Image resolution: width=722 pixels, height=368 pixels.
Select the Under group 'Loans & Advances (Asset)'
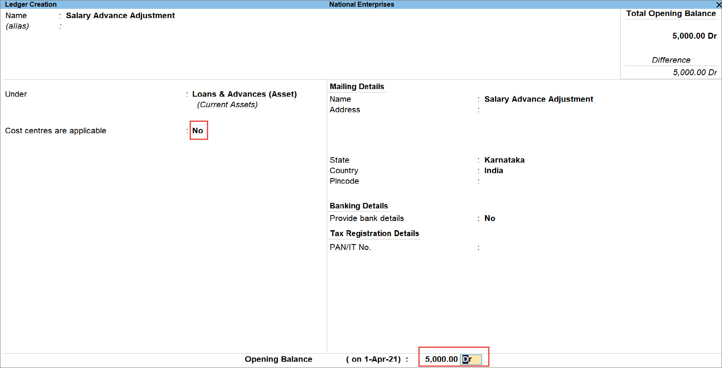pyautogui.click(x=244, y=94)
